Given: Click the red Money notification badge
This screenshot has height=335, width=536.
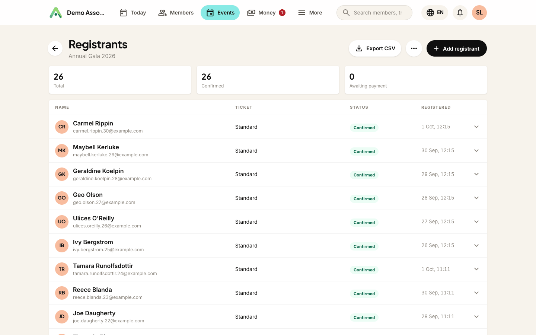Looking at the screenshot, I should pos(282,13).
